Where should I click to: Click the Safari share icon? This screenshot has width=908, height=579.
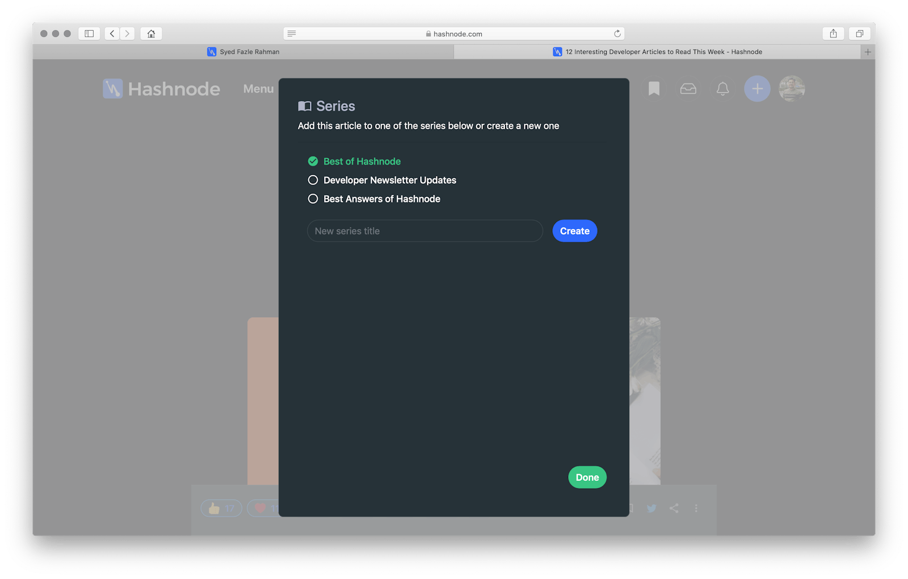tap(833, 33)
